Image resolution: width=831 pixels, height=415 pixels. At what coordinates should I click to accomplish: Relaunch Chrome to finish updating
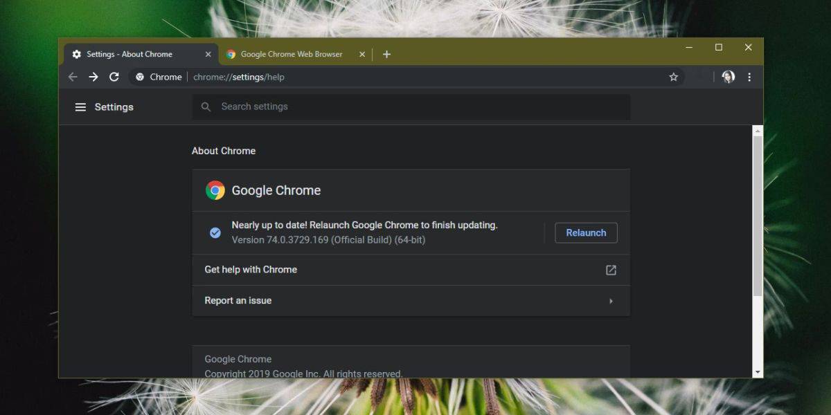(x=586, y=232)
